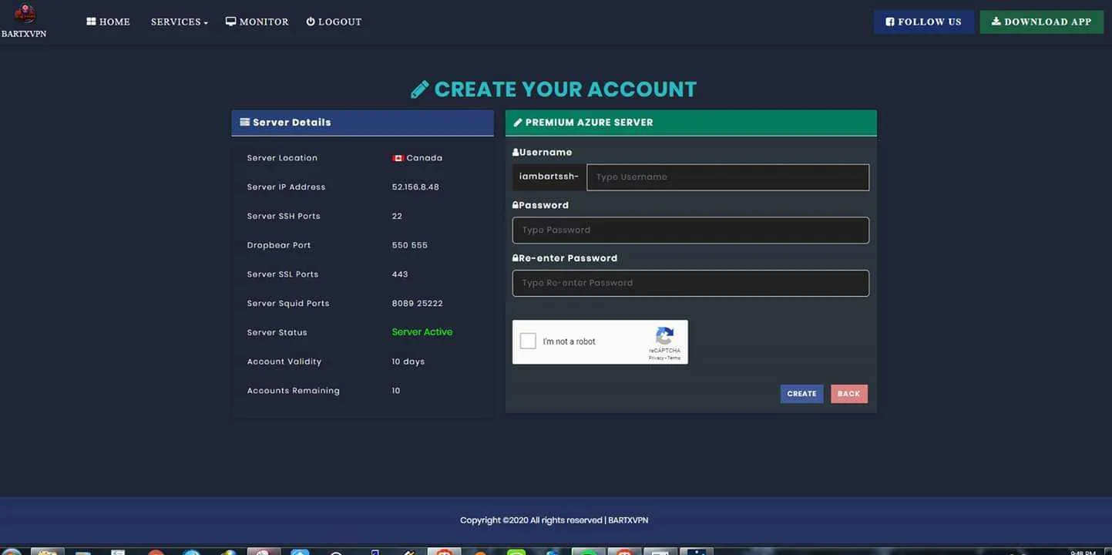Click the Password input field
1112x555 pixels.
690,230
